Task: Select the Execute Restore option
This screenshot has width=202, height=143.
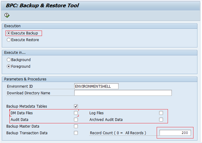Action: [x=9, y=40]
